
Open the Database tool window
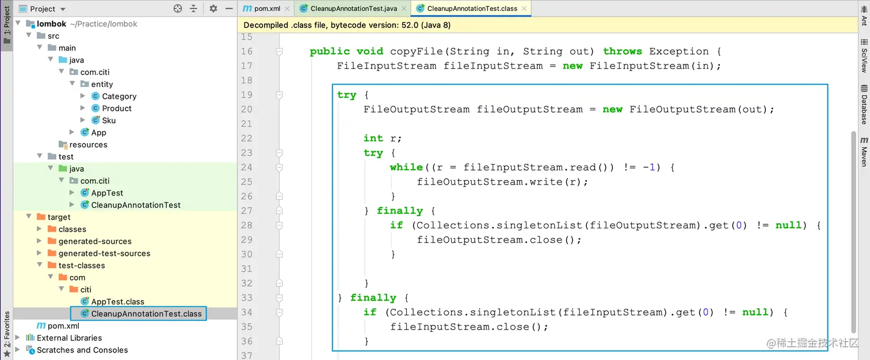(864, 104)
